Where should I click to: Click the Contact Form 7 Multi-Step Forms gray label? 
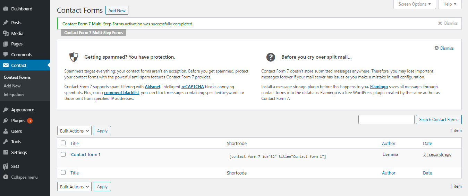(94, 33)
